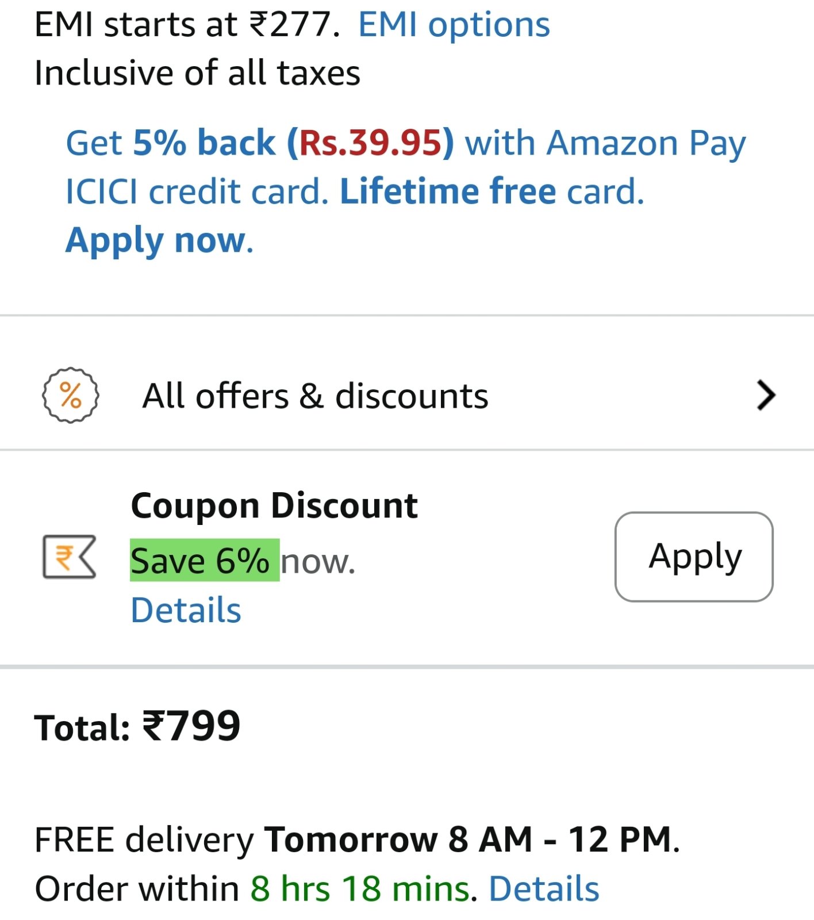This screenshot has width=814, height=920.
Task: Tap the rupee coupon ticket icon
Action: [70, 557]
